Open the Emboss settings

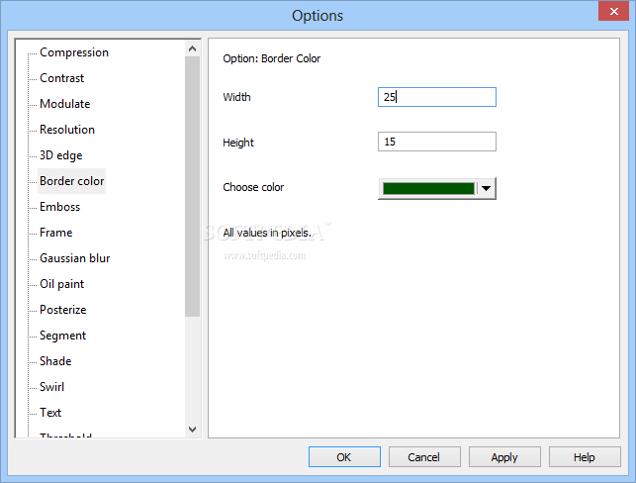59,207
